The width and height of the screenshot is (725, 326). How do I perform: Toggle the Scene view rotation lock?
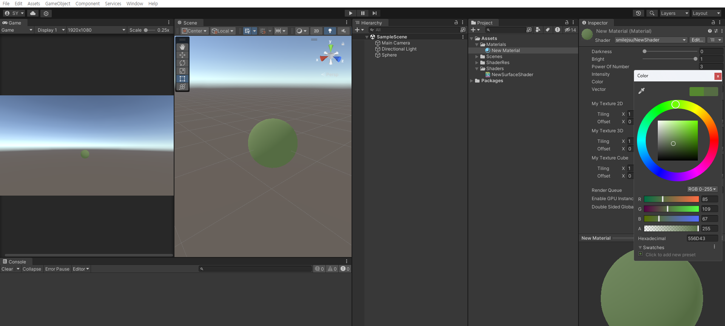coord(343,44)
